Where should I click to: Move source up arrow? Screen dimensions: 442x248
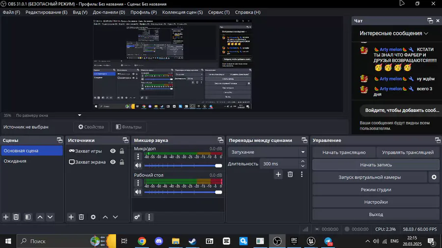point(105,217)
